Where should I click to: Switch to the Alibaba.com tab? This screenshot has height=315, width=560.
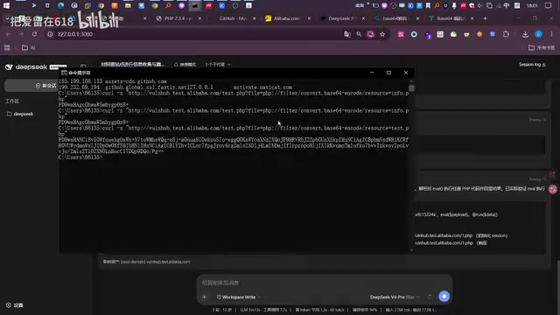pos(288,18)
